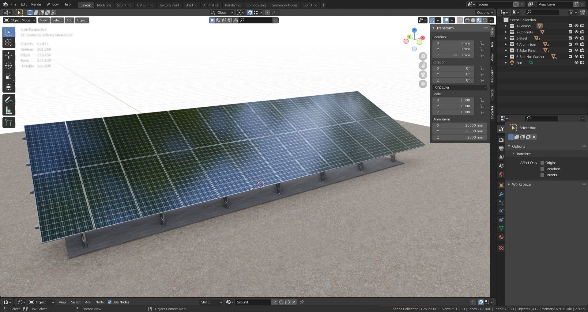Image resolution: width=588 pixels, height=312 pixels.
Task: Uncheck 5-Solar Panel collection checkbox
Action: tap(570, 51)
